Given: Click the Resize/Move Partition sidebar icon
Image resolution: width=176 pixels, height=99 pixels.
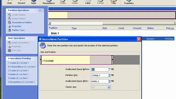Looking at the screenshot, I should [9, 23].
